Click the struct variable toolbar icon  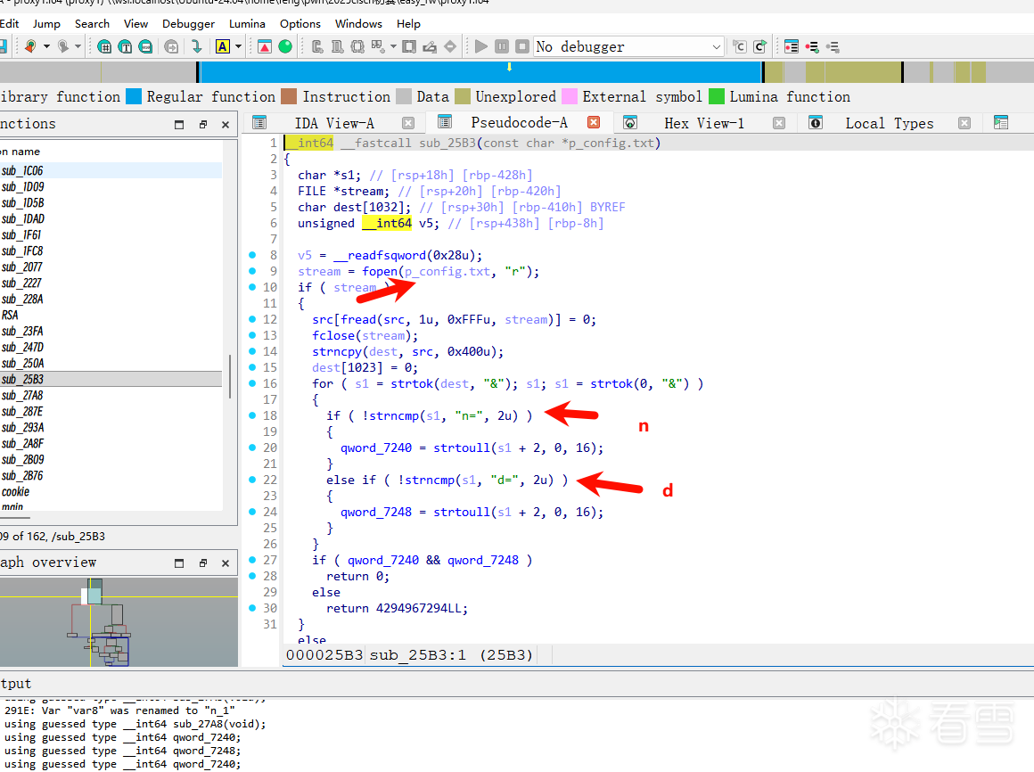(x=357, y=47)
